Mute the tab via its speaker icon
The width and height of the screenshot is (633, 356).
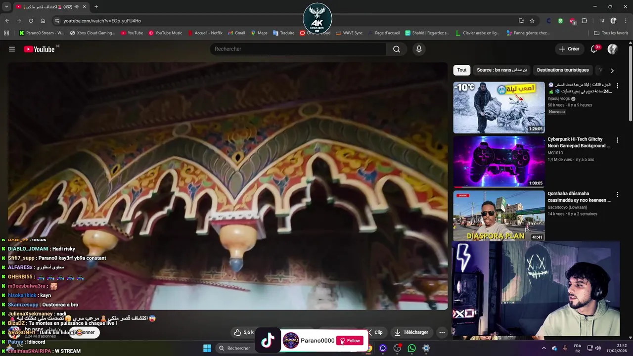77,6
